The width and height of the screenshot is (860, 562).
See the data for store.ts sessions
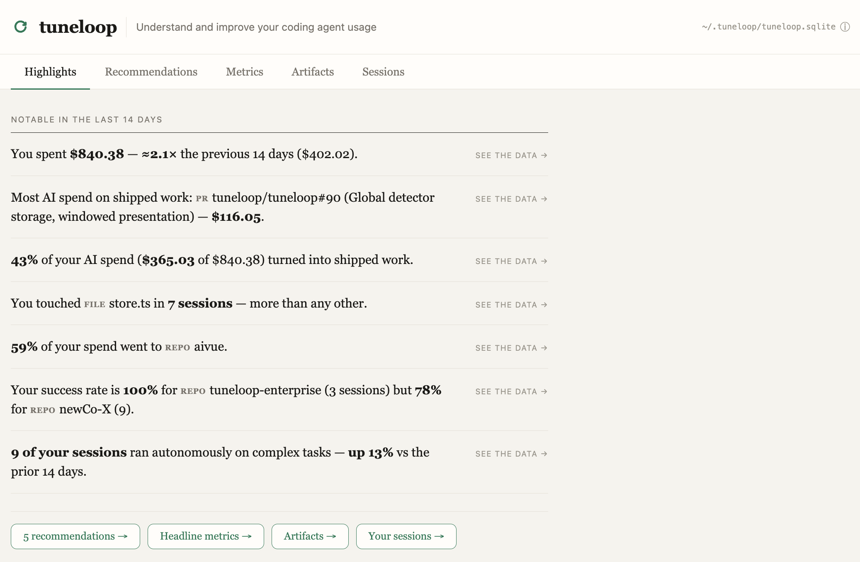coord(511,305)
